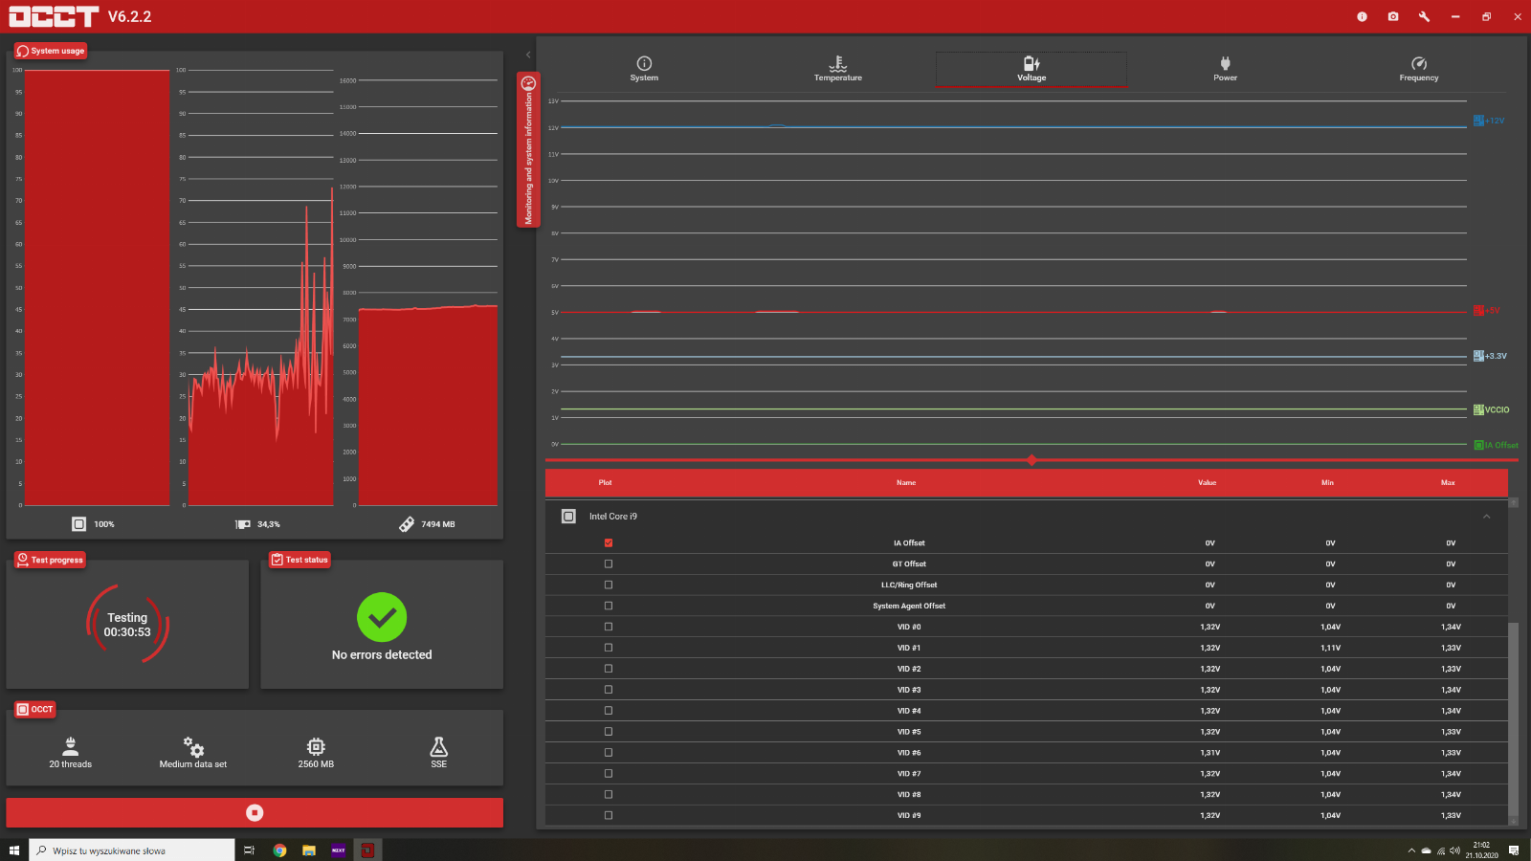Take a screenshot with the camera icon

click(1393, 16)
